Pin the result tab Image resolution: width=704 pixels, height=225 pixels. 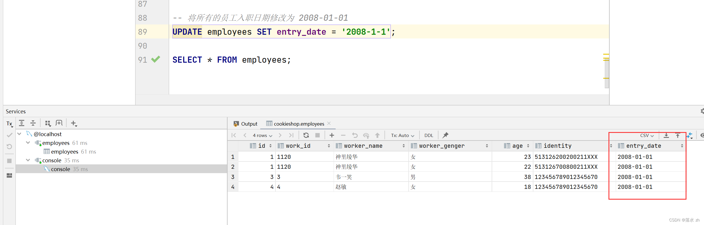[445, 135]
